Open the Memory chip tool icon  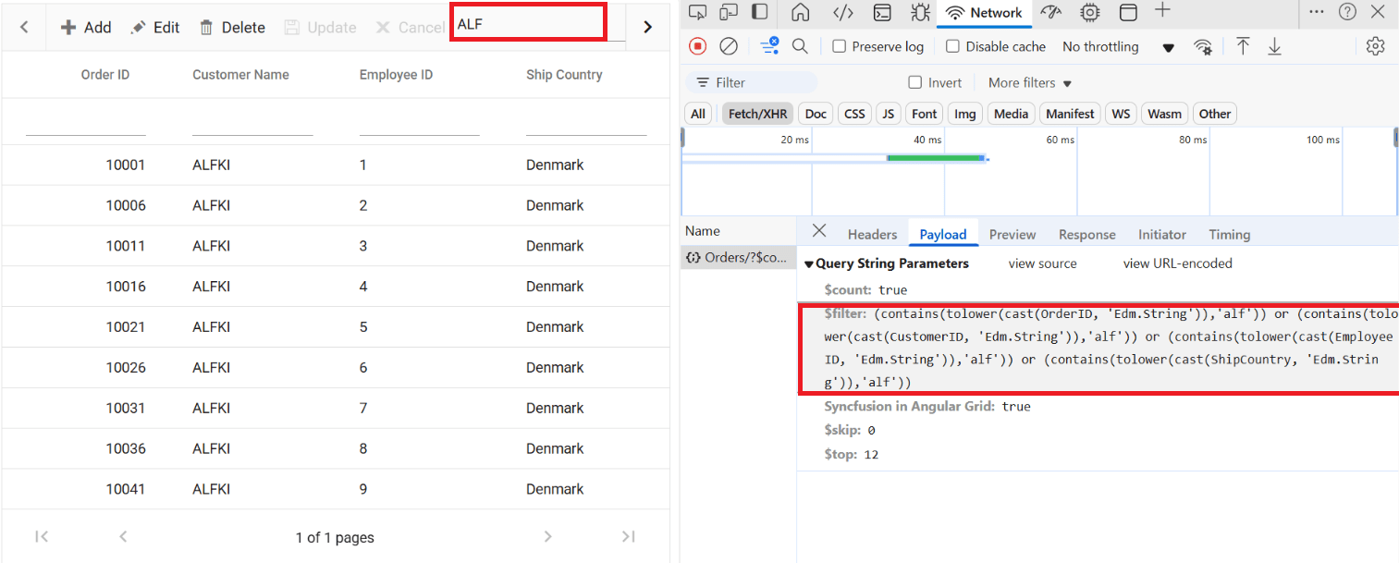coord(1090,12)
